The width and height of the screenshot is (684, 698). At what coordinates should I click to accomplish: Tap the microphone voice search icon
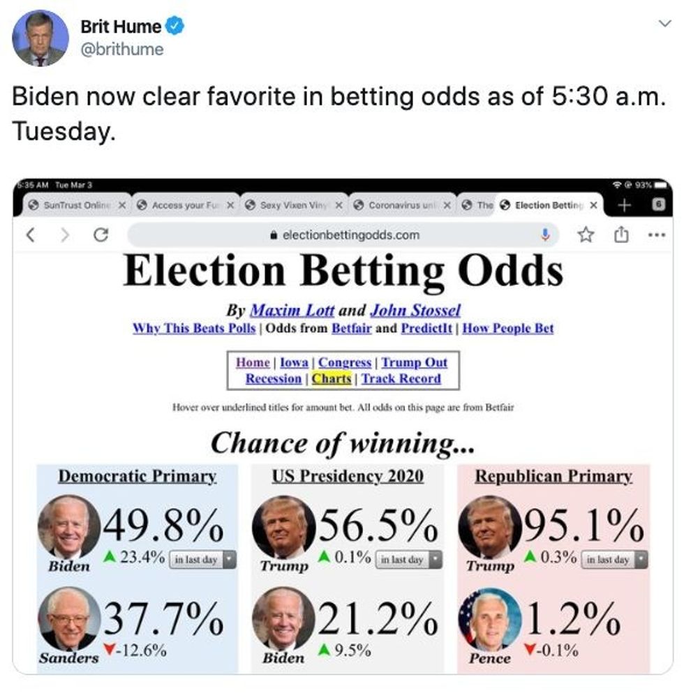tap(546, 235)
